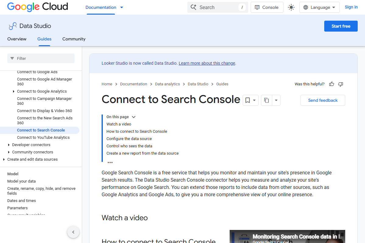
Task: Open Connect to Google Ad Manager 360
Action: (x=44, y=82)
